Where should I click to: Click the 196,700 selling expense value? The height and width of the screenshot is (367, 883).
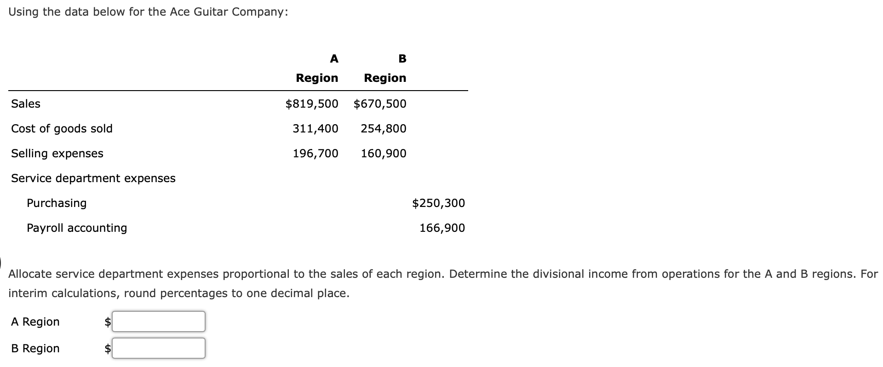click(315, 154)
